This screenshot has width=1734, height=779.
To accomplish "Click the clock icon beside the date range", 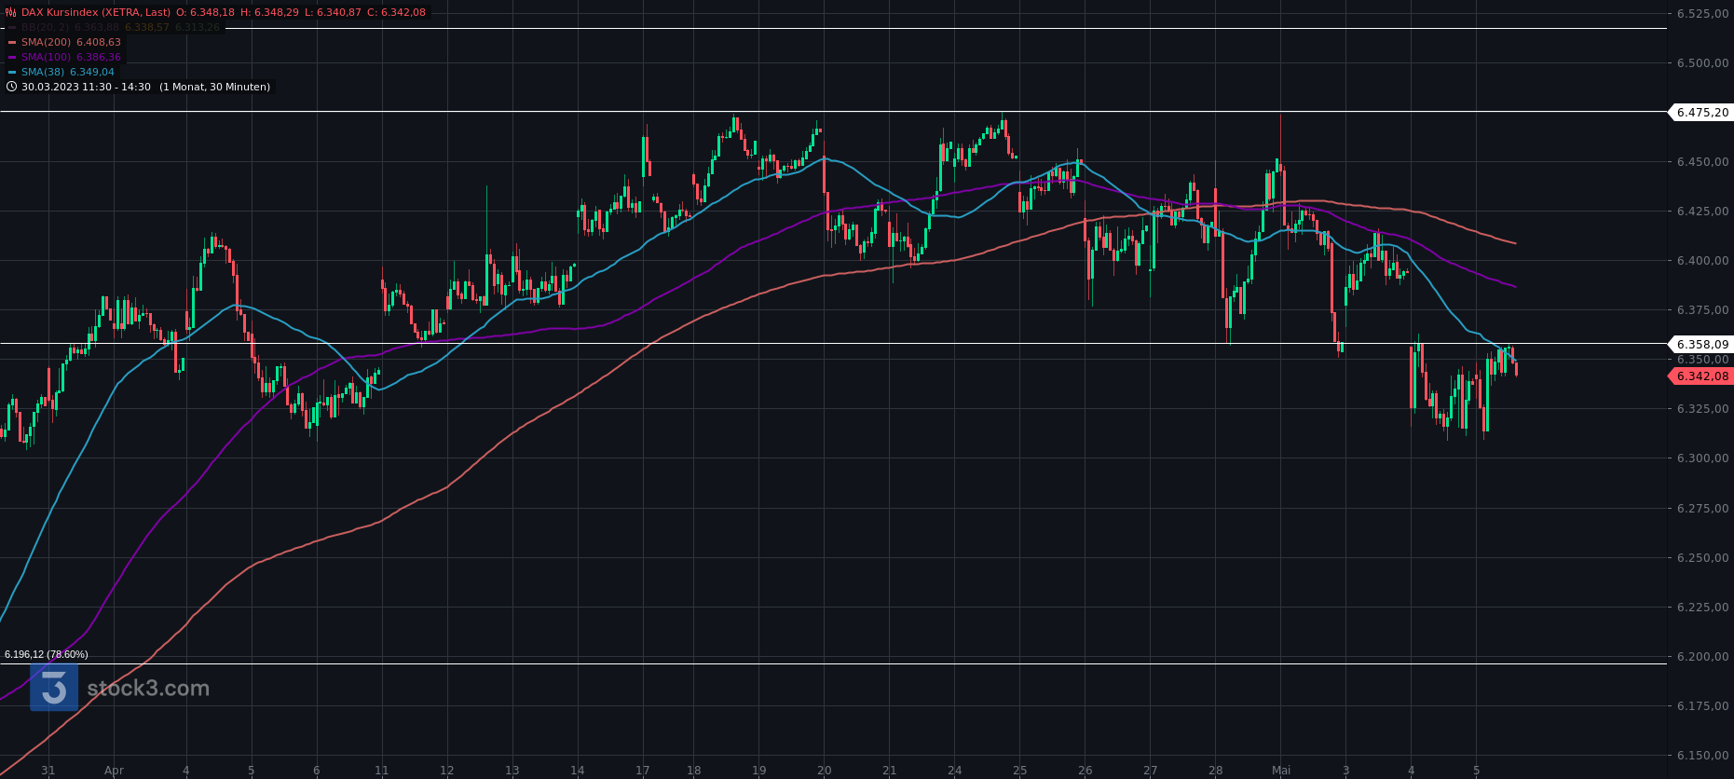I will (11, 87).
